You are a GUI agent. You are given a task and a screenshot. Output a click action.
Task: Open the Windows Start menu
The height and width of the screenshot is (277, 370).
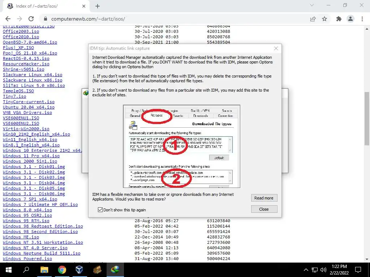point(9,270)
